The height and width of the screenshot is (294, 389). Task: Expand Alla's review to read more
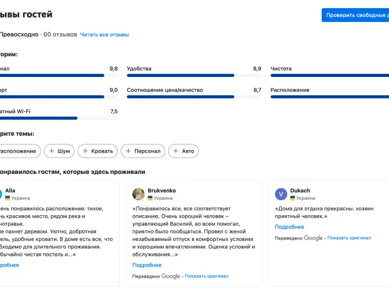(x=9, y=265)
